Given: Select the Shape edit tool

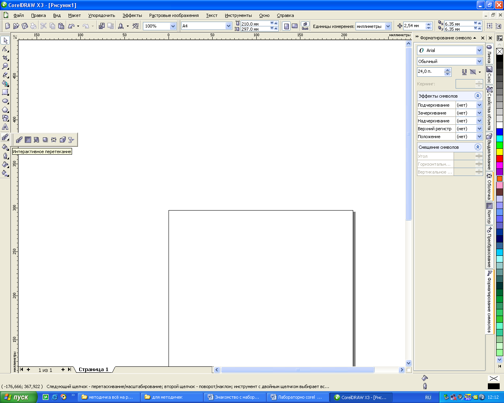Looking at the screenshot, I should 5,49.
